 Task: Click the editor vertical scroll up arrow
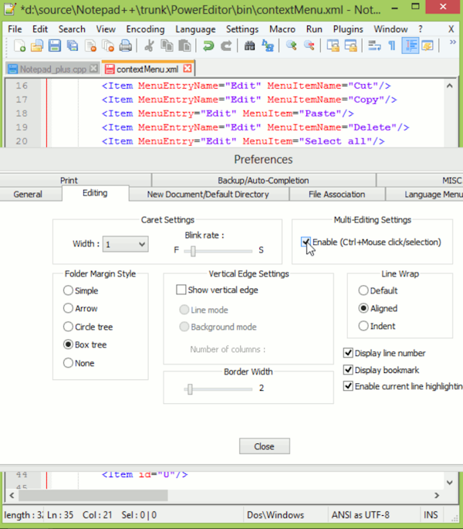(450, 86)
